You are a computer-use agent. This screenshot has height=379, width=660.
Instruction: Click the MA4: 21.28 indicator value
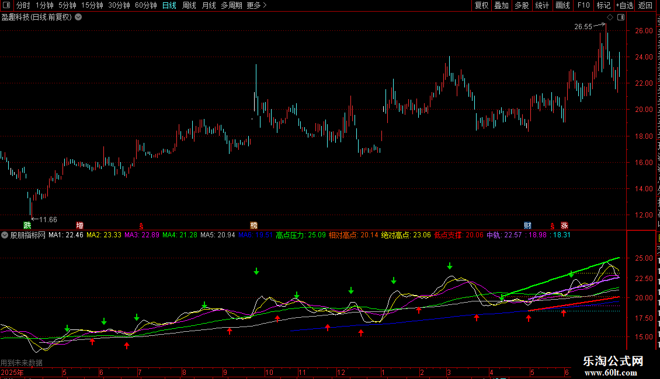(180, 236)
